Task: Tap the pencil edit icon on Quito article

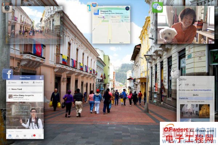Action: pos(180,85)
